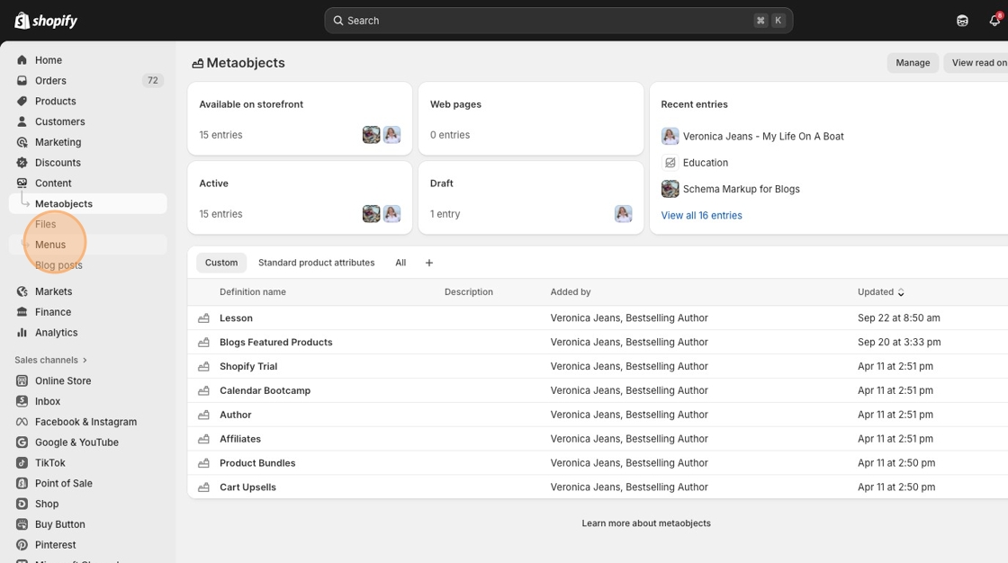The width and height of the screenshot is (1008, 563).
Task: Go to Google & YouTube channel
Action: (76, 442)
